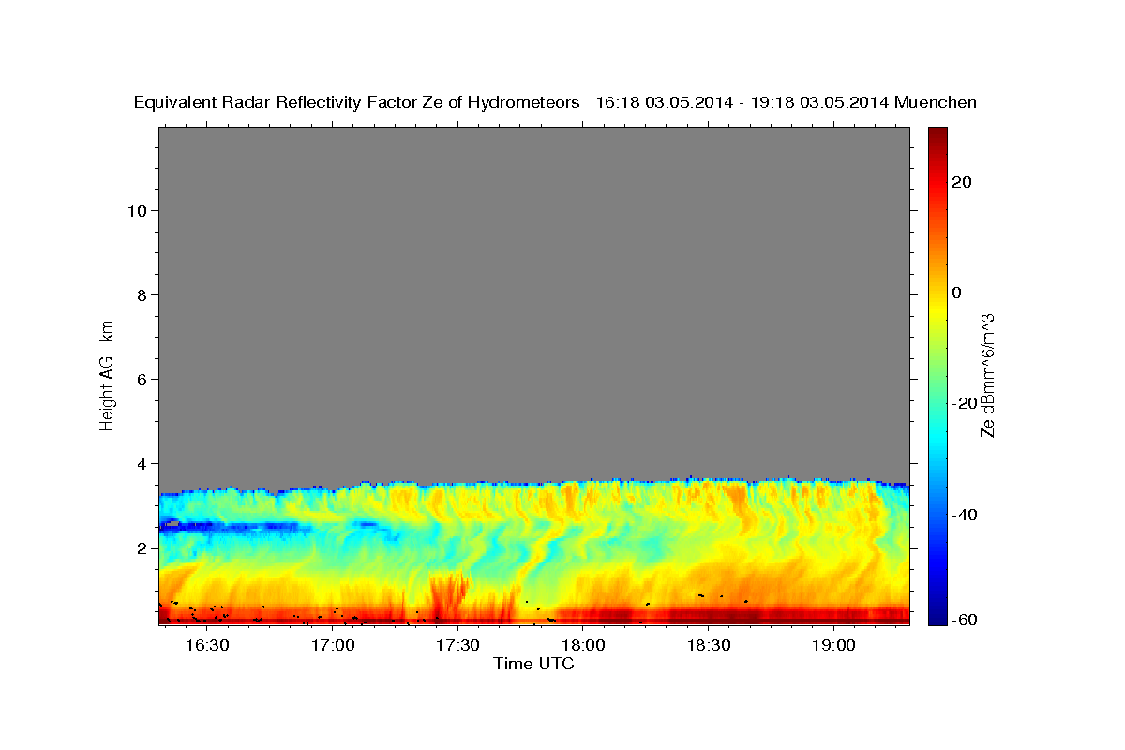Click the dark blue bottom of the colorbar
Image resolution: width=1125 pixels, height=750 pixels.
click(937, 619)
